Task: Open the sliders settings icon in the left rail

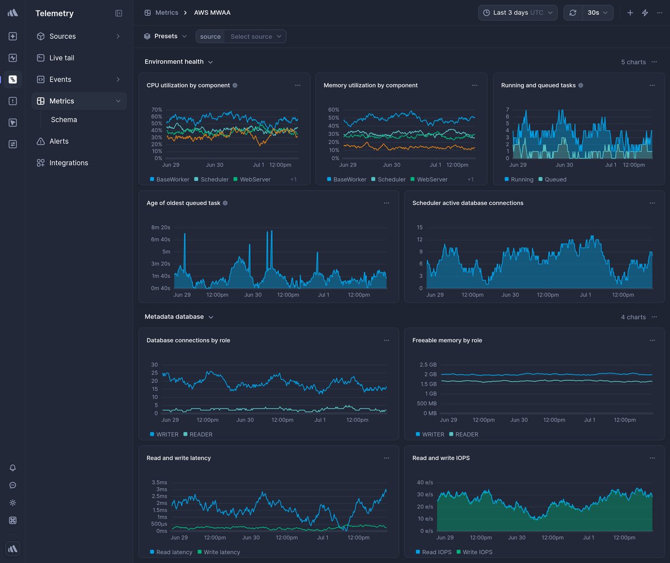Action: coord(13,144)
